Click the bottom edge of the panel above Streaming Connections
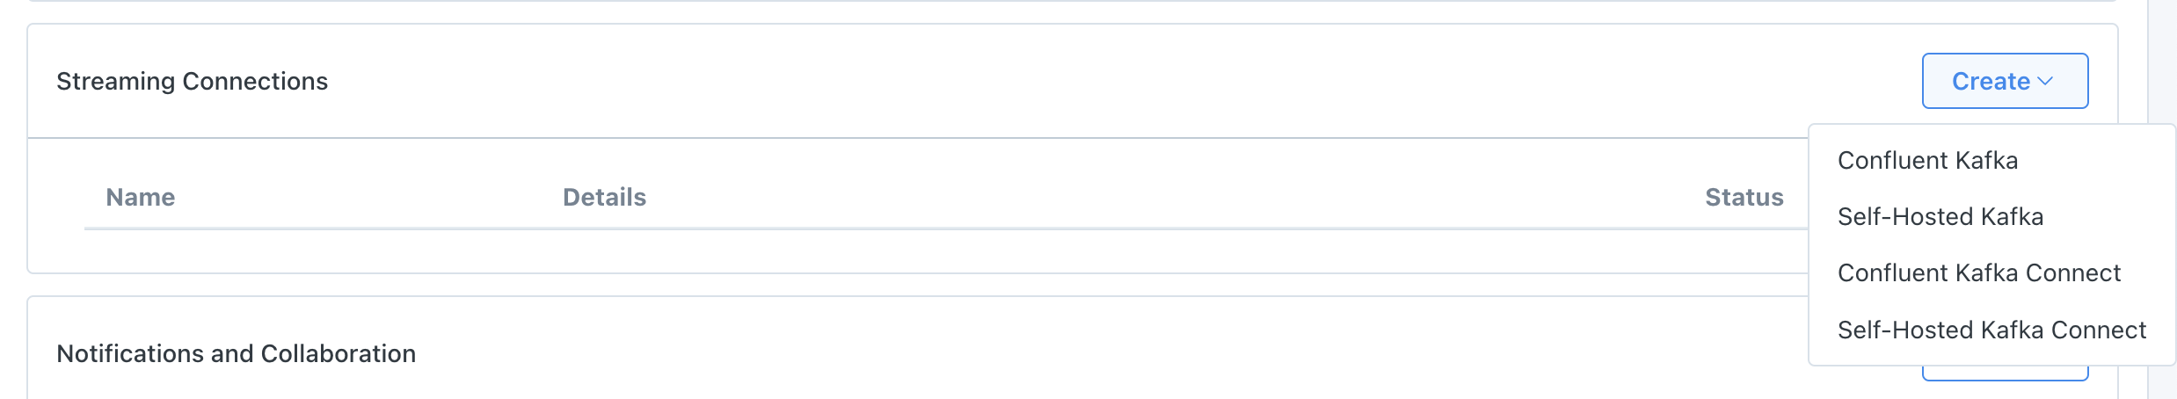Screen dimensions: 2177x399 [1055, 1]
